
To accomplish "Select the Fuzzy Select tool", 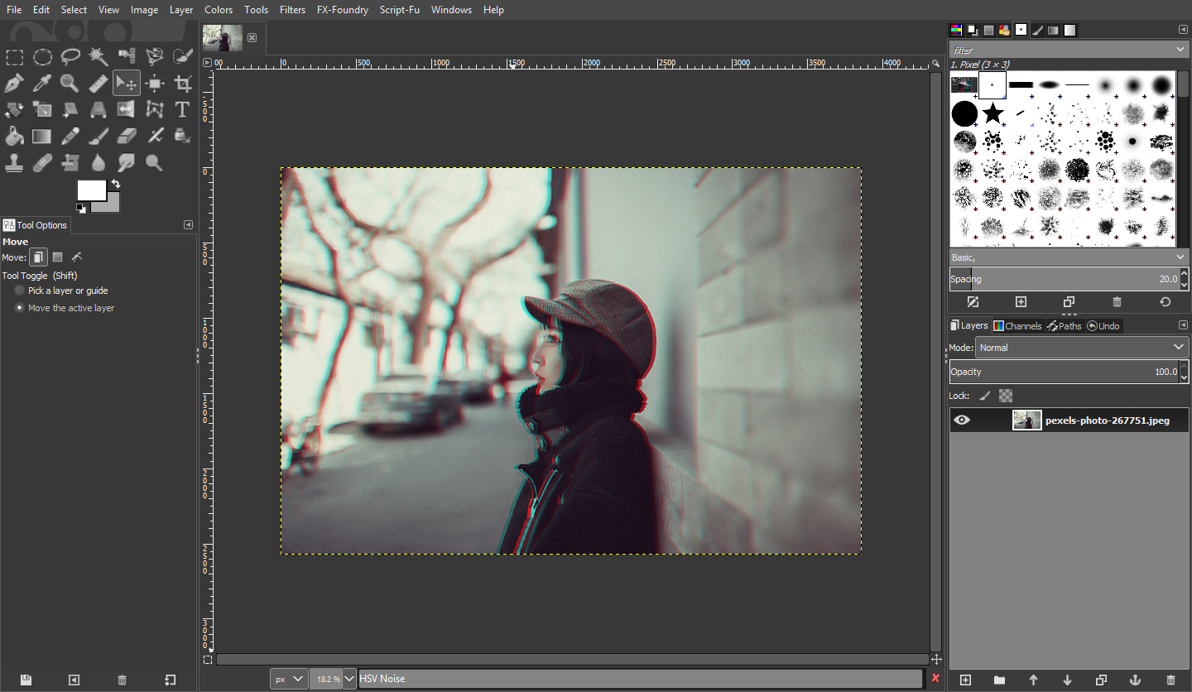I will (x=98, y=56).
